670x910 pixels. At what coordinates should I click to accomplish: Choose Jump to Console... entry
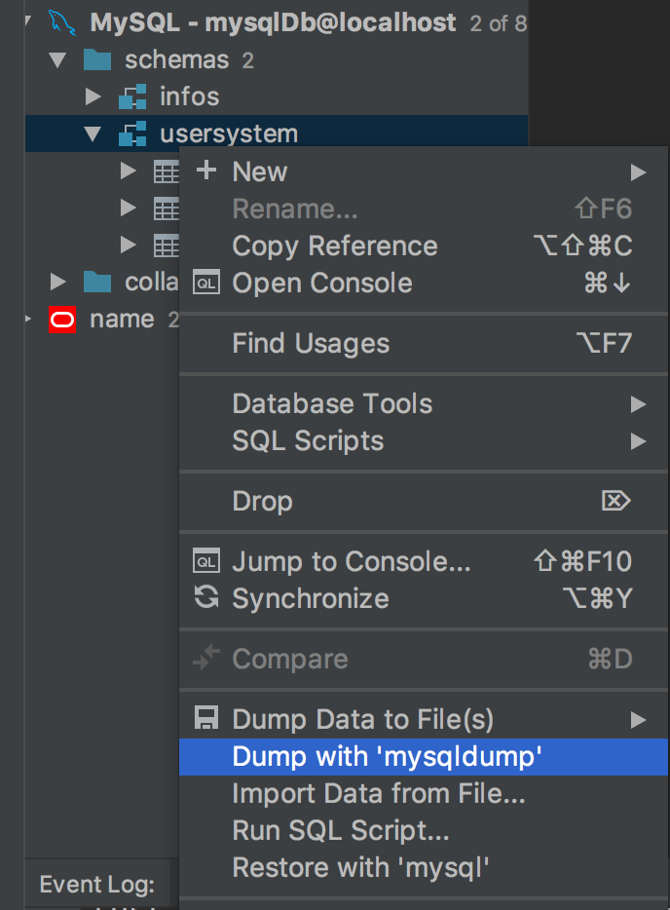point(424,562)
